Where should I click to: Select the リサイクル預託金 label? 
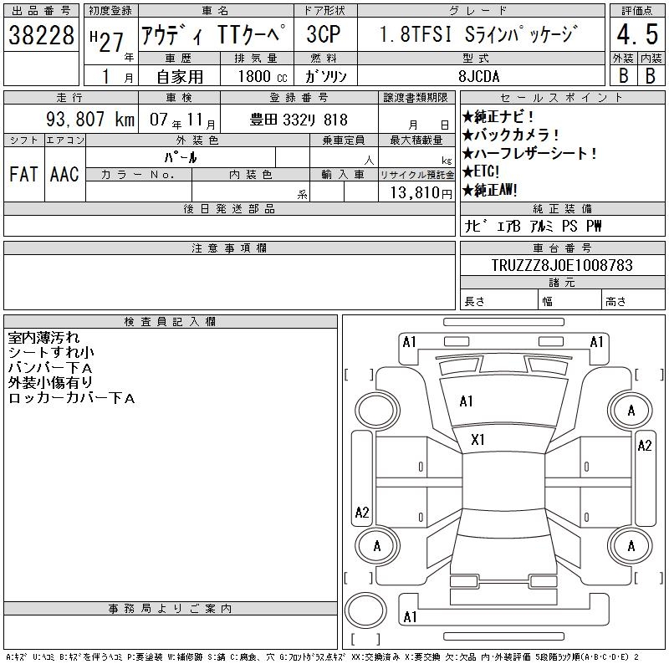tap(416, 175)
